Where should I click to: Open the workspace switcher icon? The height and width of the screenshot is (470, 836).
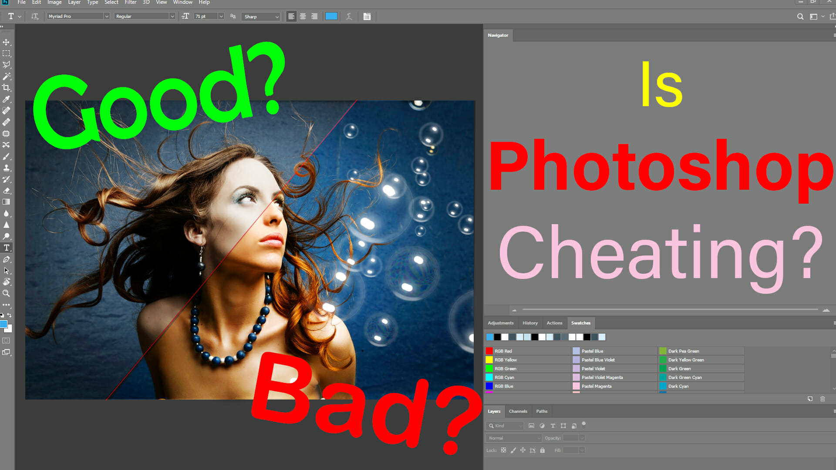(x=813, y=17)
